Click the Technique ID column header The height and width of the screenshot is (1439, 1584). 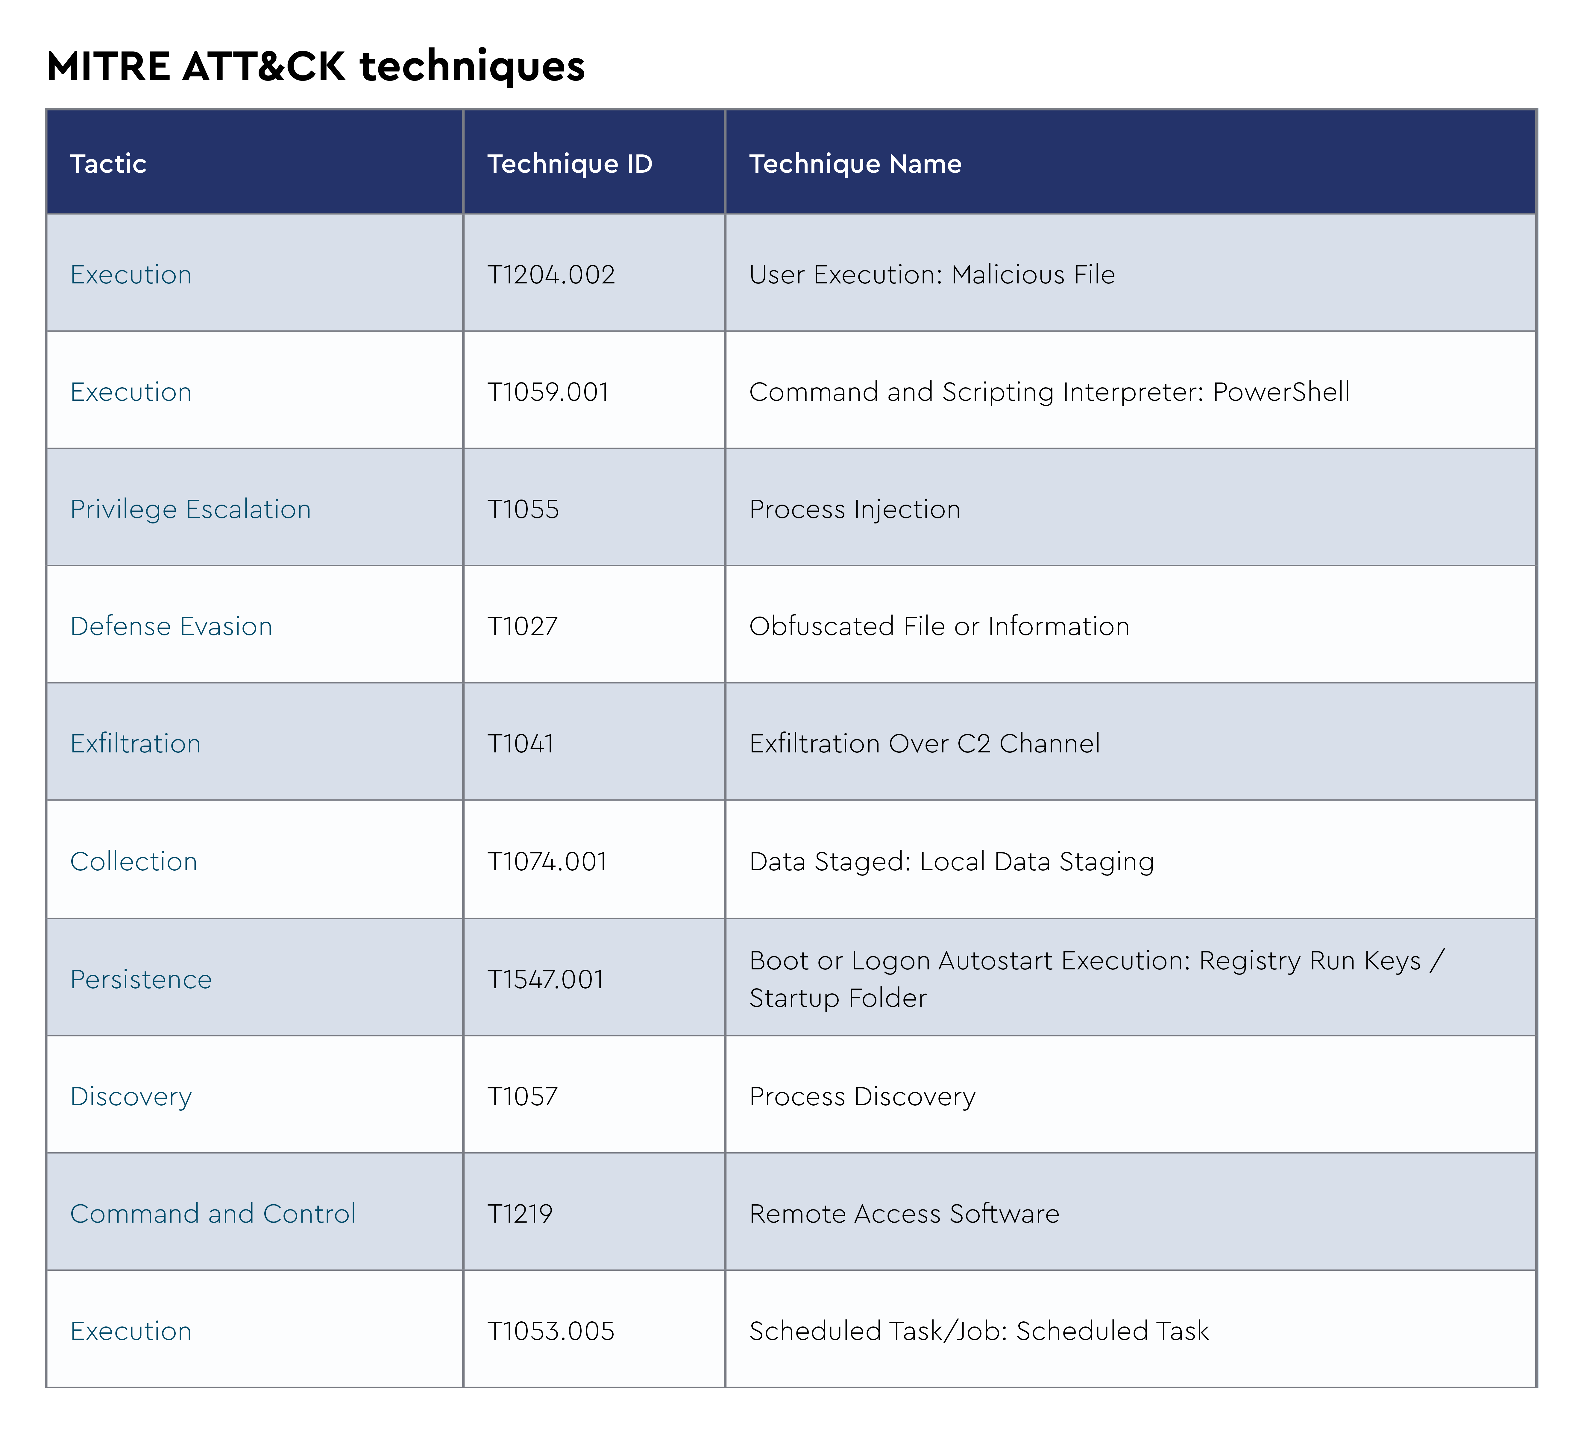[x=570, y=163]
